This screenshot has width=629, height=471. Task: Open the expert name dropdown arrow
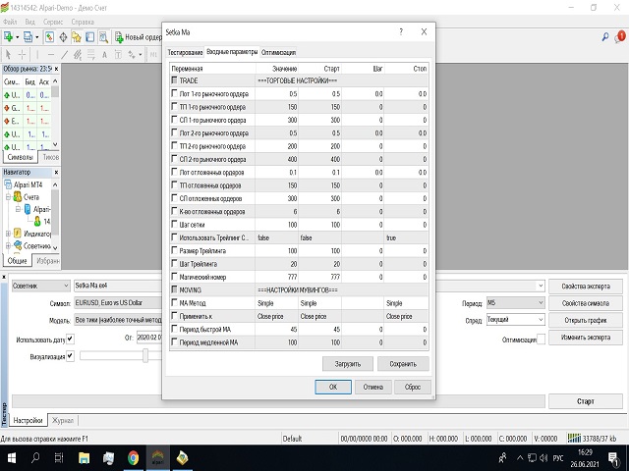click(541, 286)
